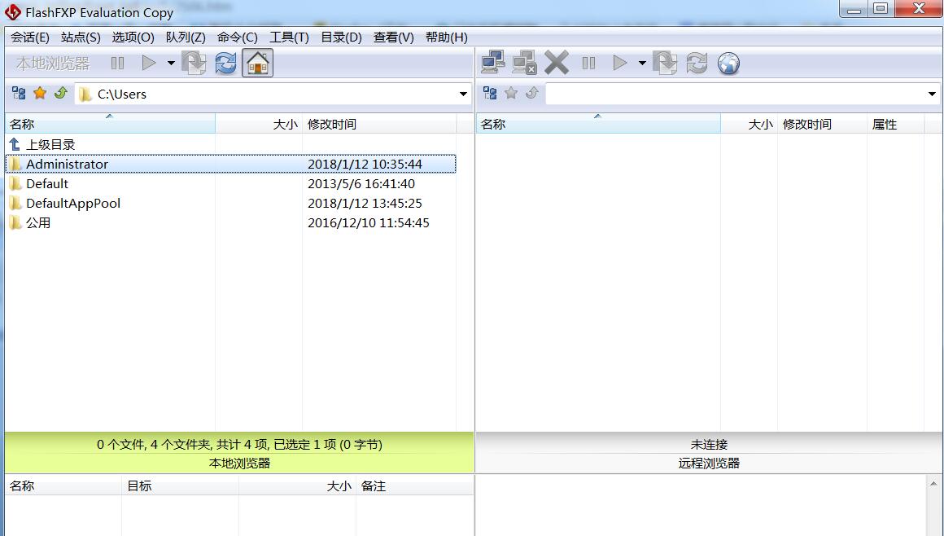This screenshot has height=536, width=944.
Task: Click the C:\Users path field
Action: coord(273,94)
